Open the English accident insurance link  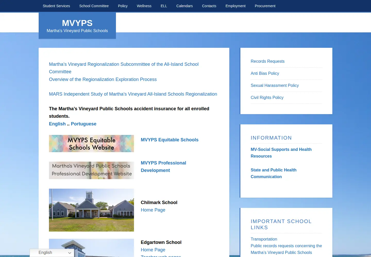tap(57, 124)
